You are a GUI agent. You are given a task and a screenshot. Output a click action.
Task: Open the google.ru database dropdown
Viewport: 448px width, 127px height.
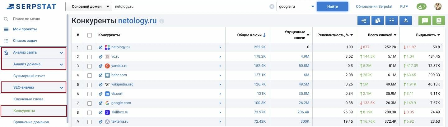click(297, 7)
